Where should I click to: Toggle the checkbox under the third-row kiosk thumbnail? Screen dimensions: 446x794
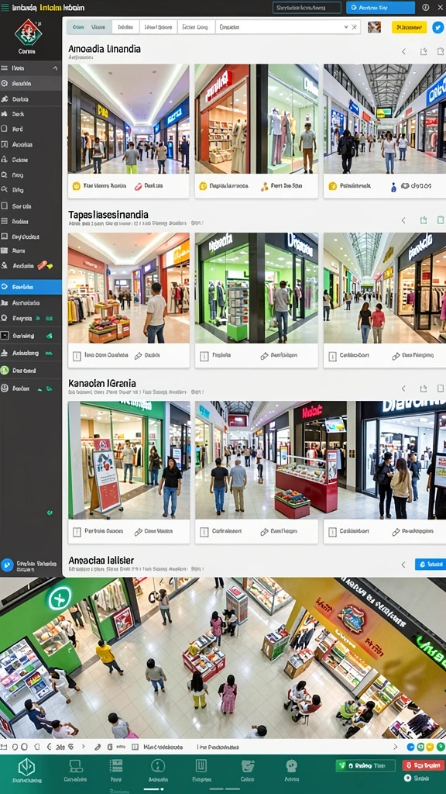[204, 532]
